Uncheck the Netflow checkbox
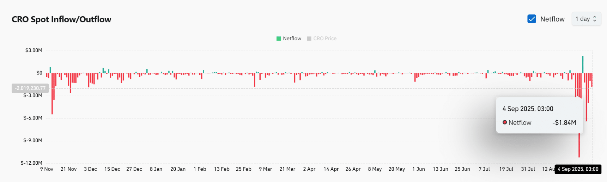607x182 pixels. coord(532,19)
